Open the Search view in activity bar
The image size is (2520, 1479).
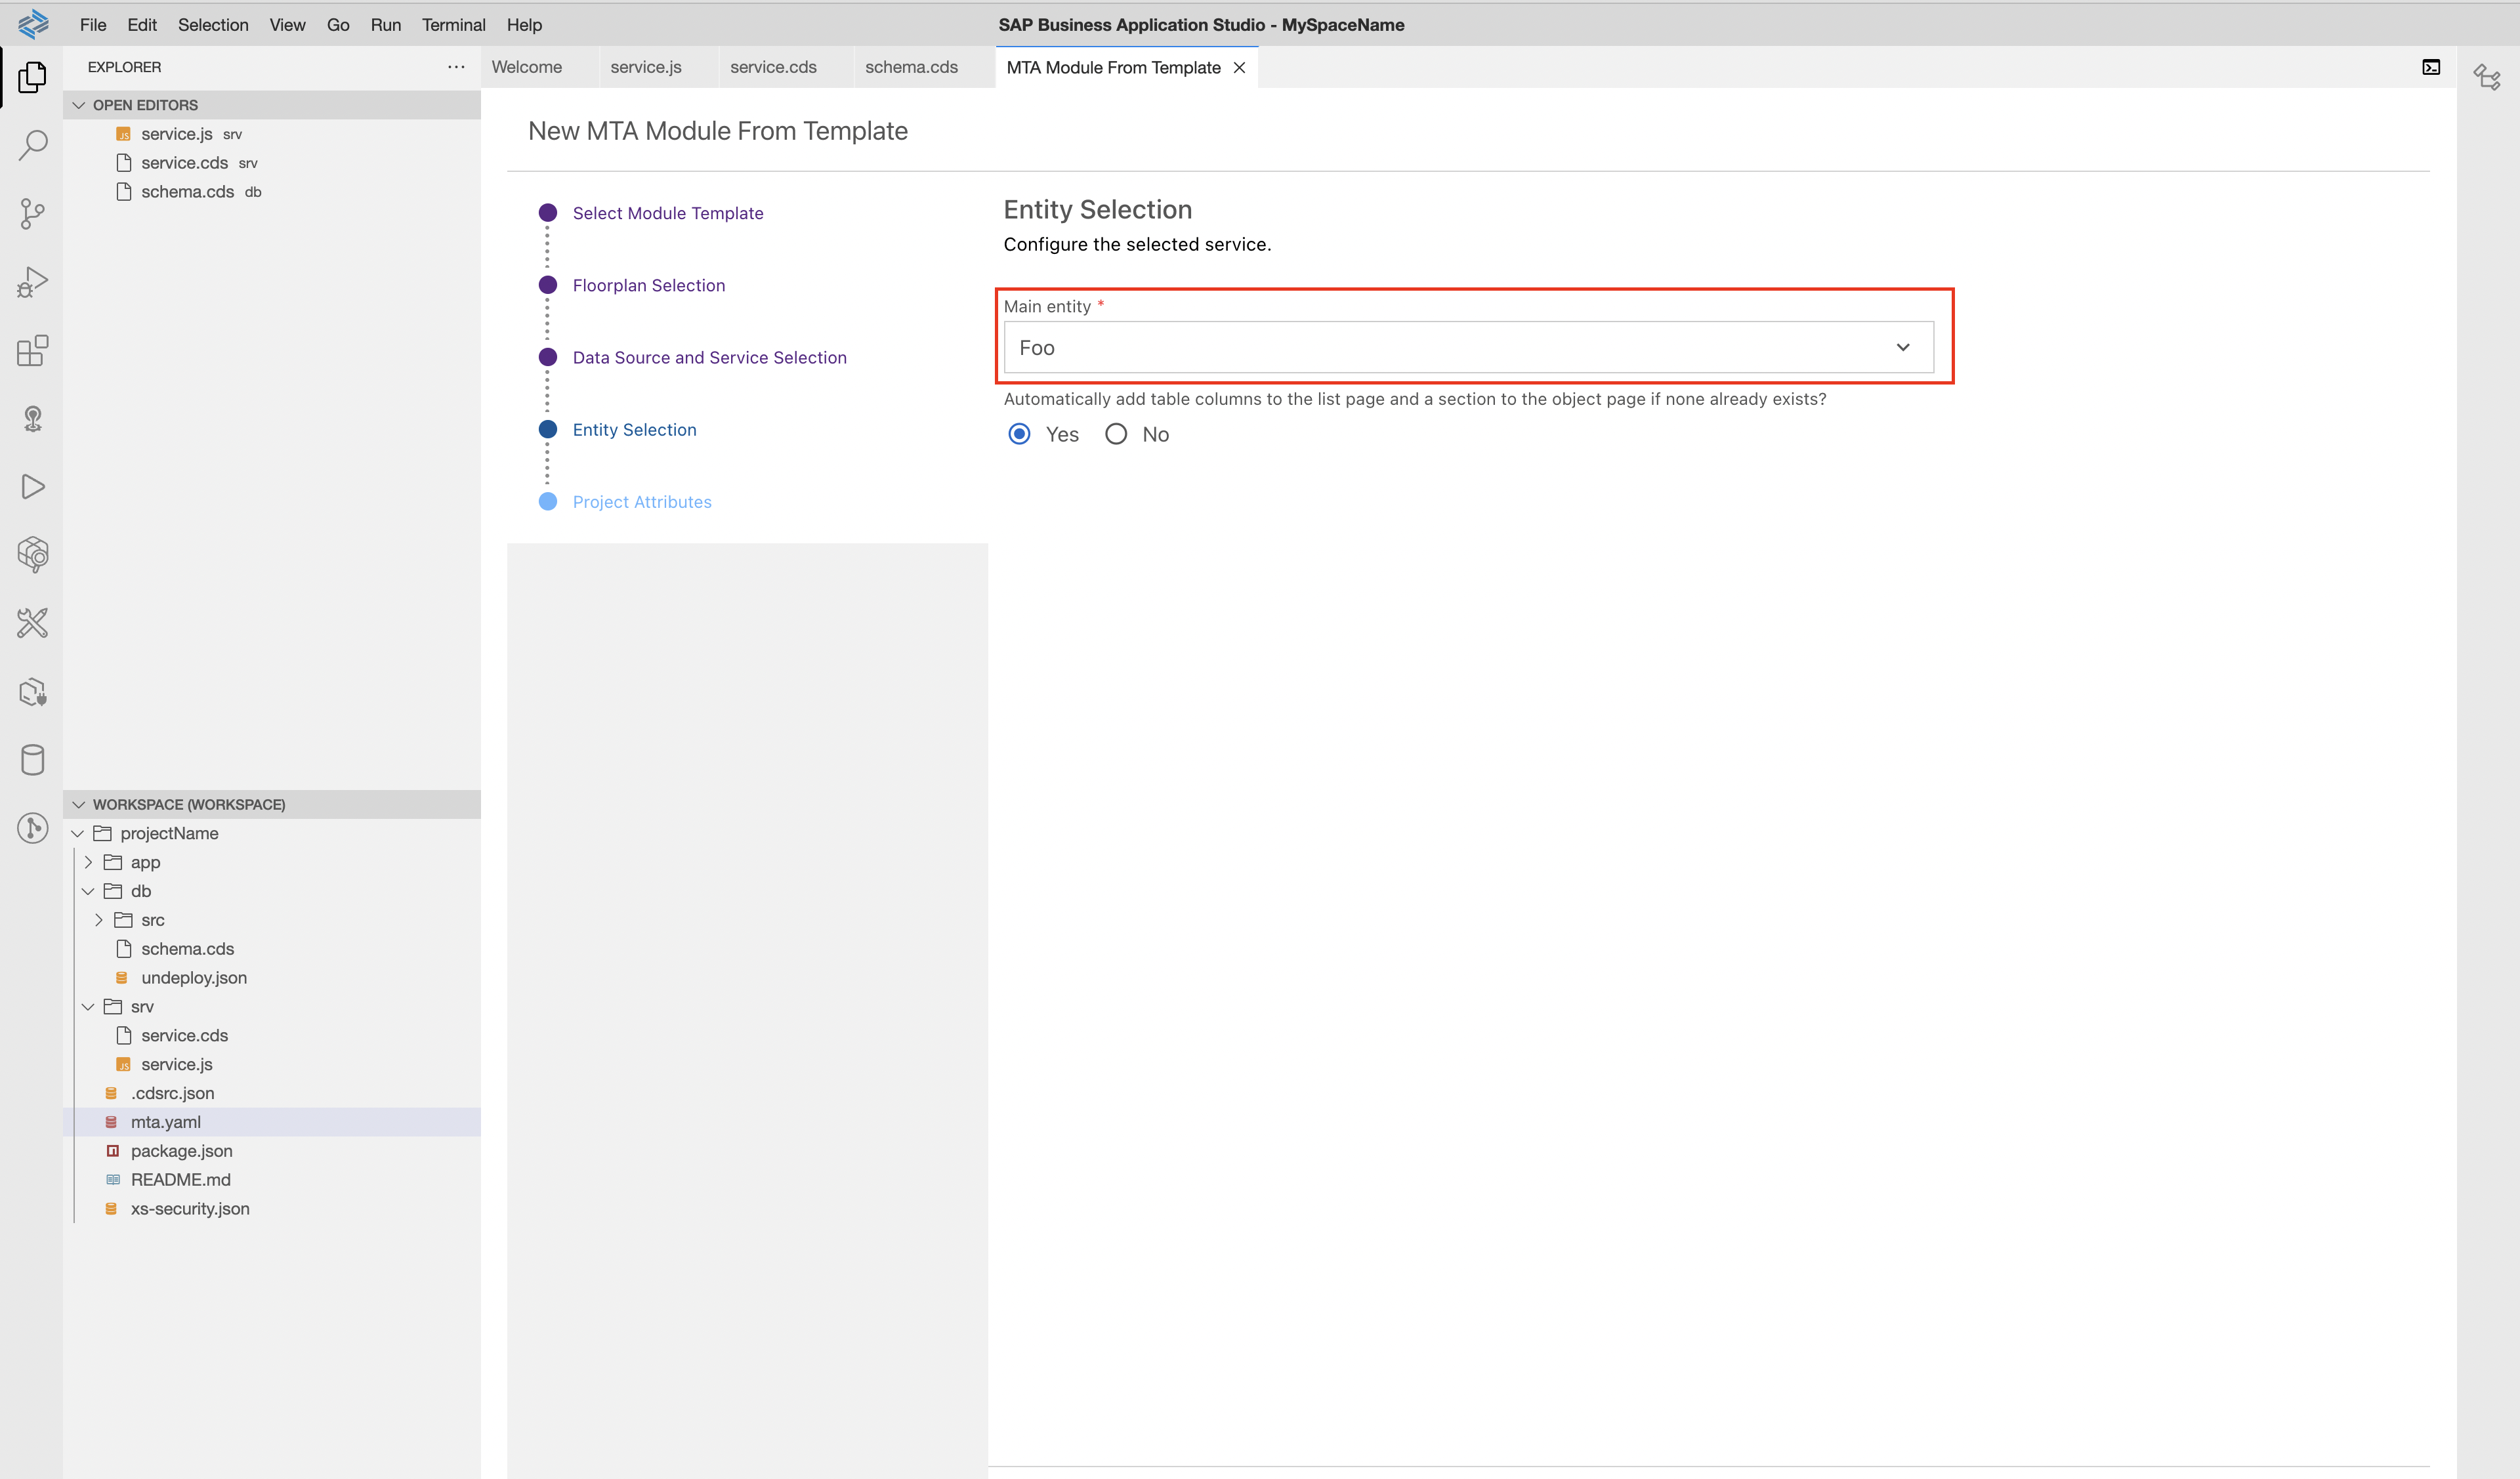pyautogui.click(x=32, y=145)
